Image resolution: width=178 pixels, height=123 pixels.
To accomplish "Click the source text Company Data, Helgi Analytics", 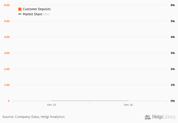I will 40,117.
